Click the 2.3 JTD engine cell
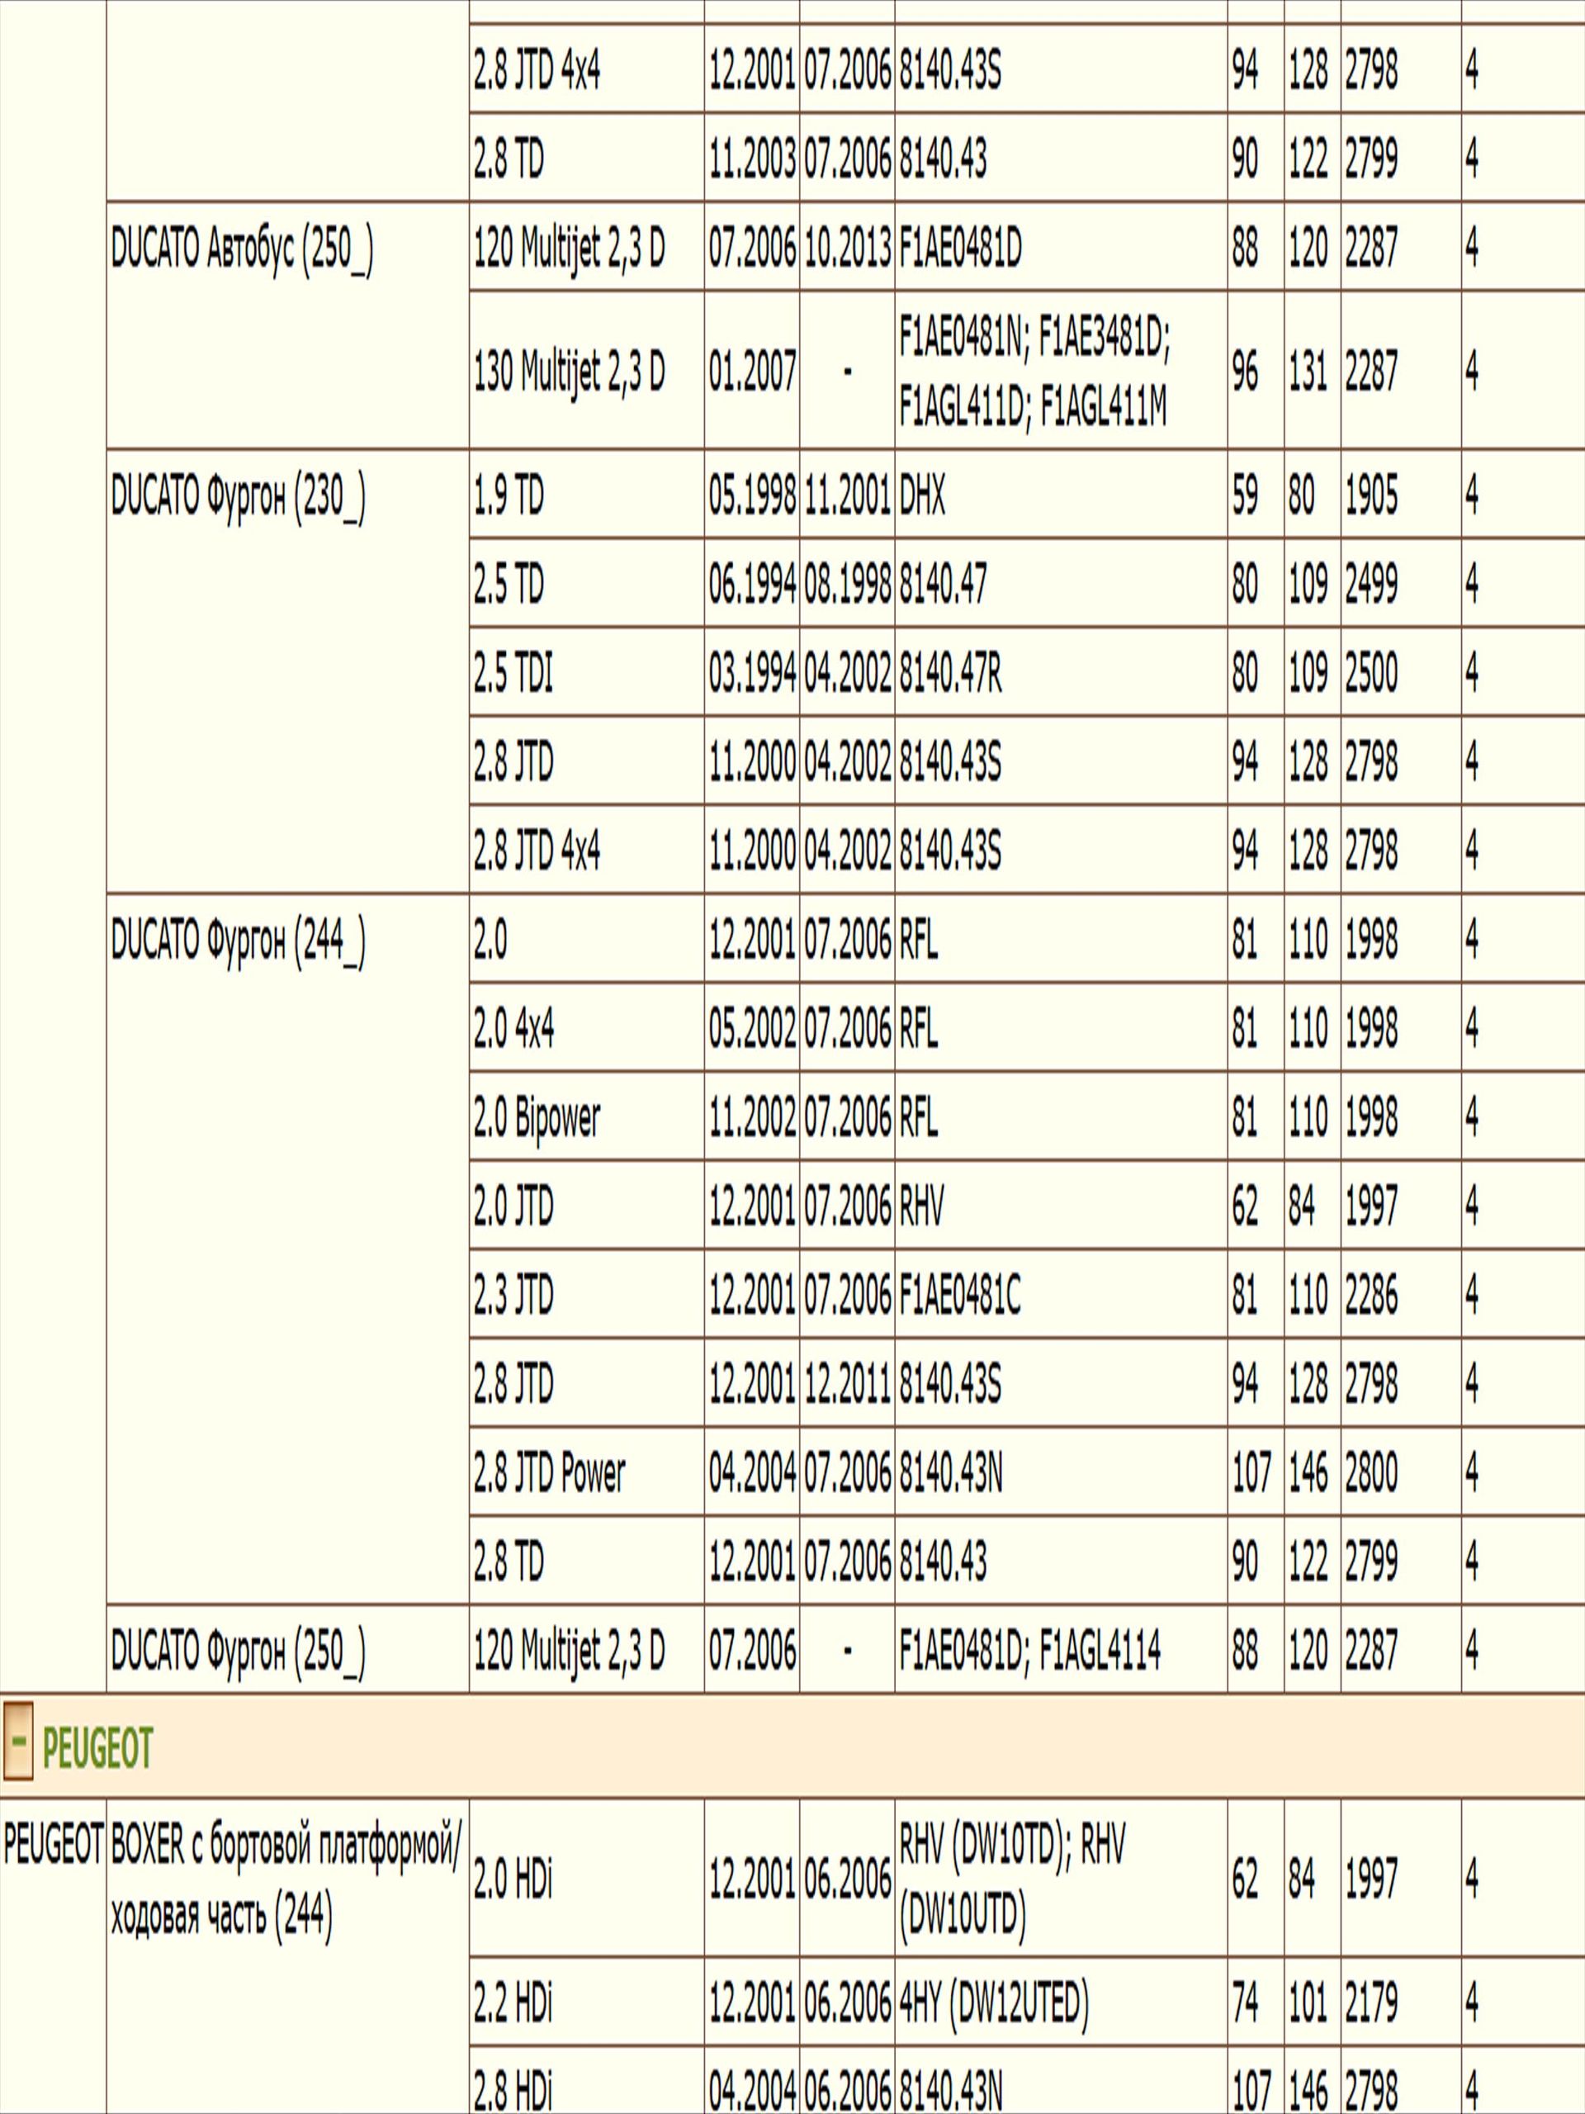 587,1294
